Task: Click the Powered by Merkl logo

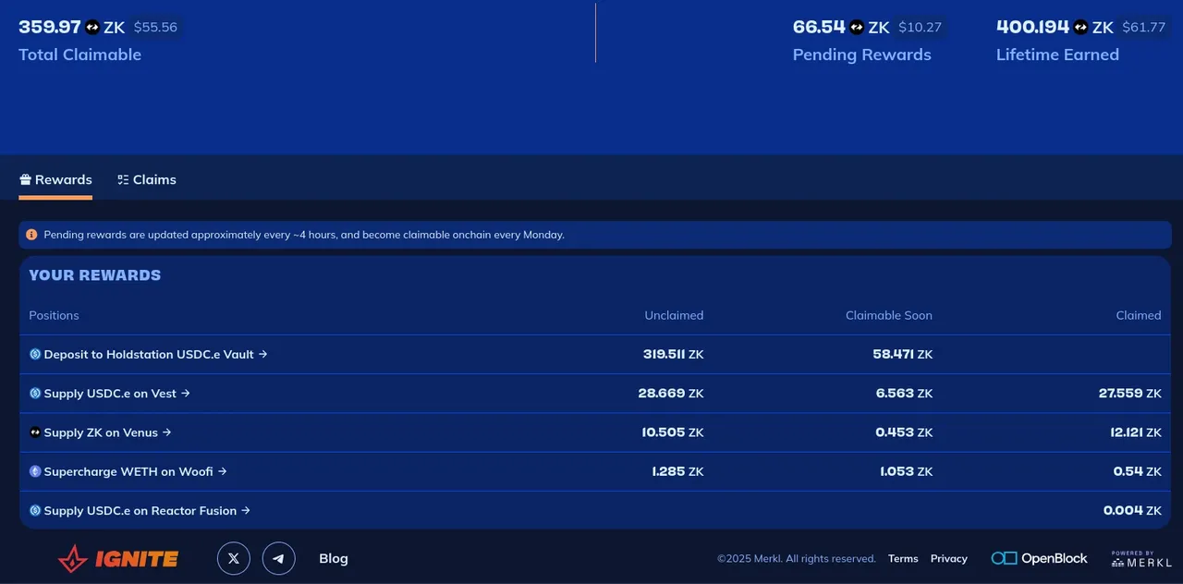Action: click(1141, 559)
